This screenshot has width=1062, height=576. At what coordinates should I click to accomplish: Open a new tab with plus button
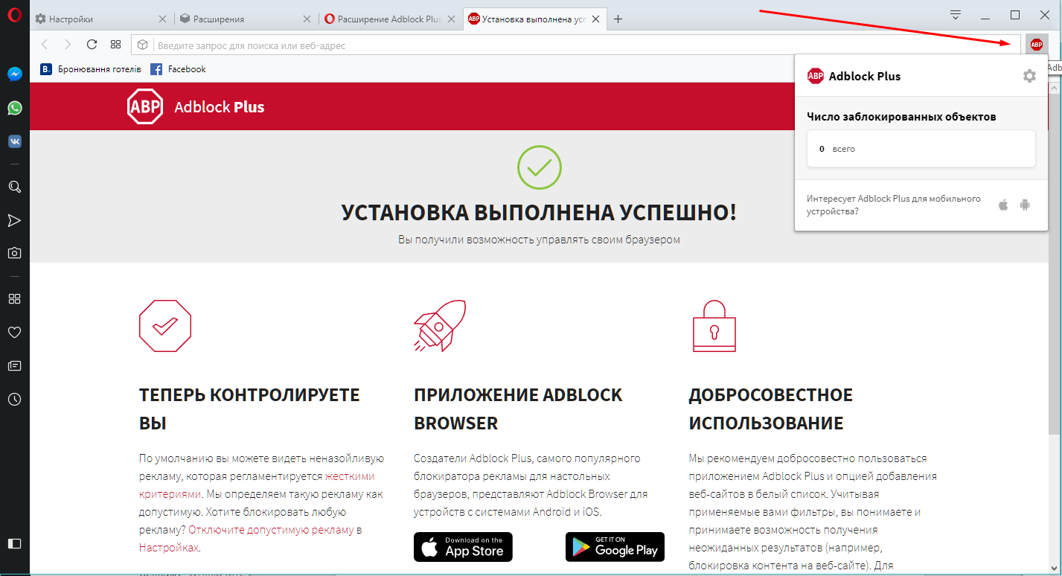coord(618,19)
